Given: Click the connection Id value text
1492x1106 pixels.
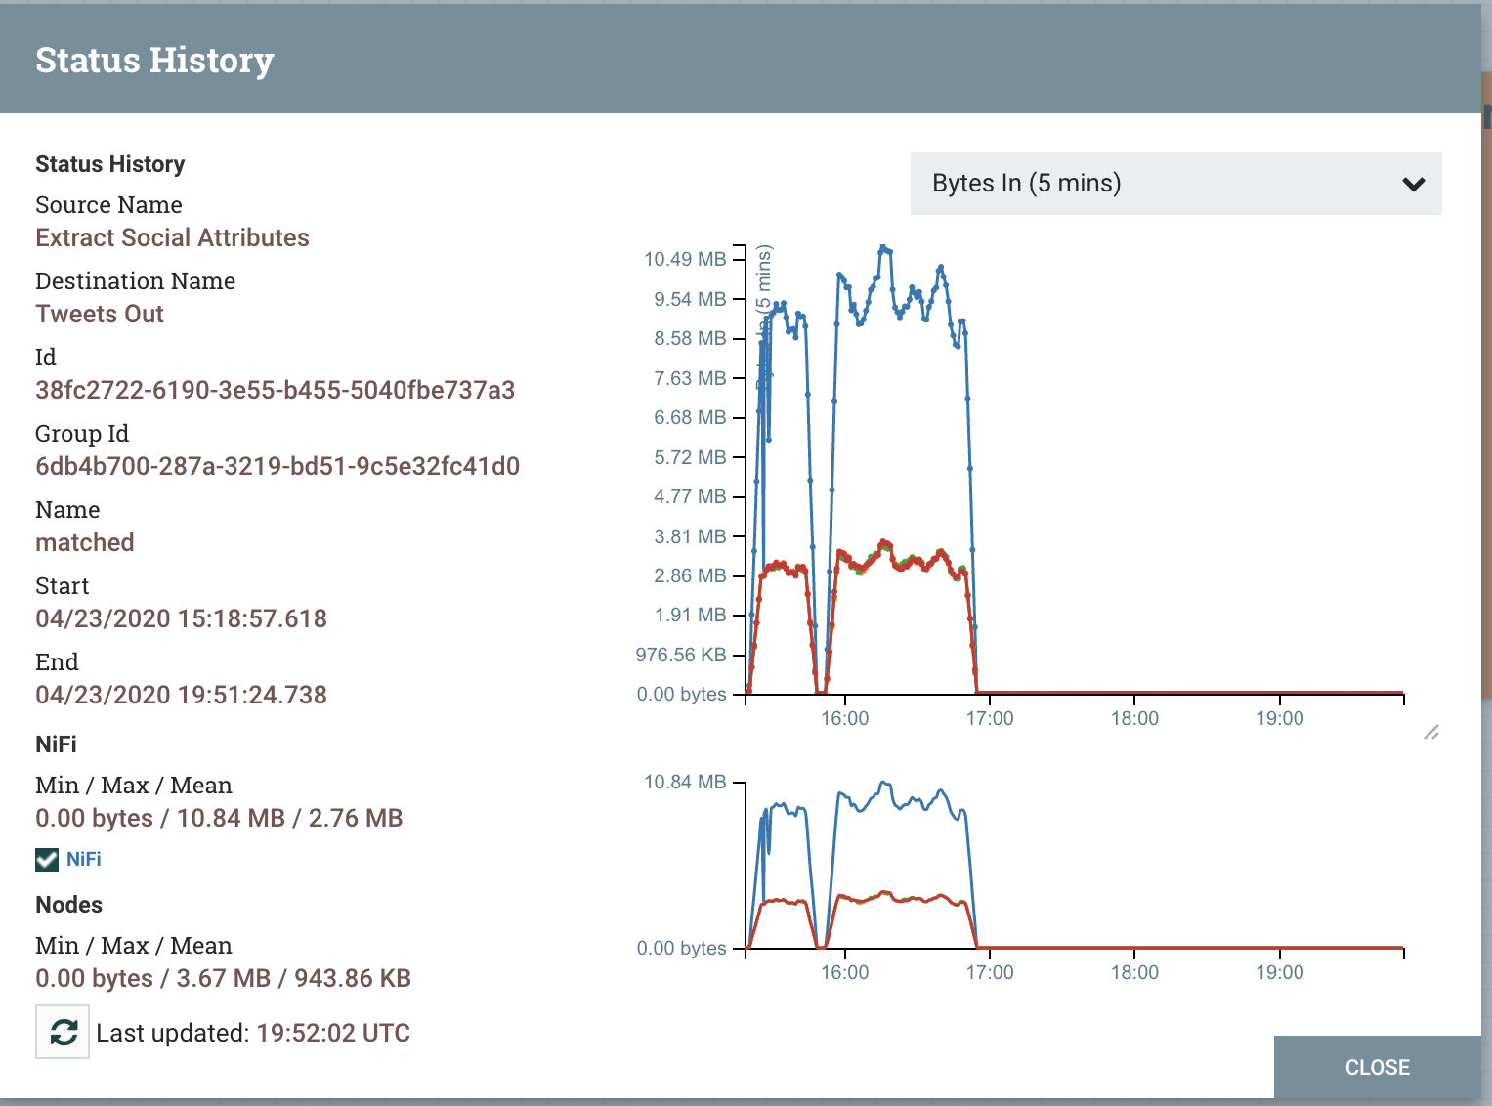Looking at the screenshot, I should tap(275, 390).
